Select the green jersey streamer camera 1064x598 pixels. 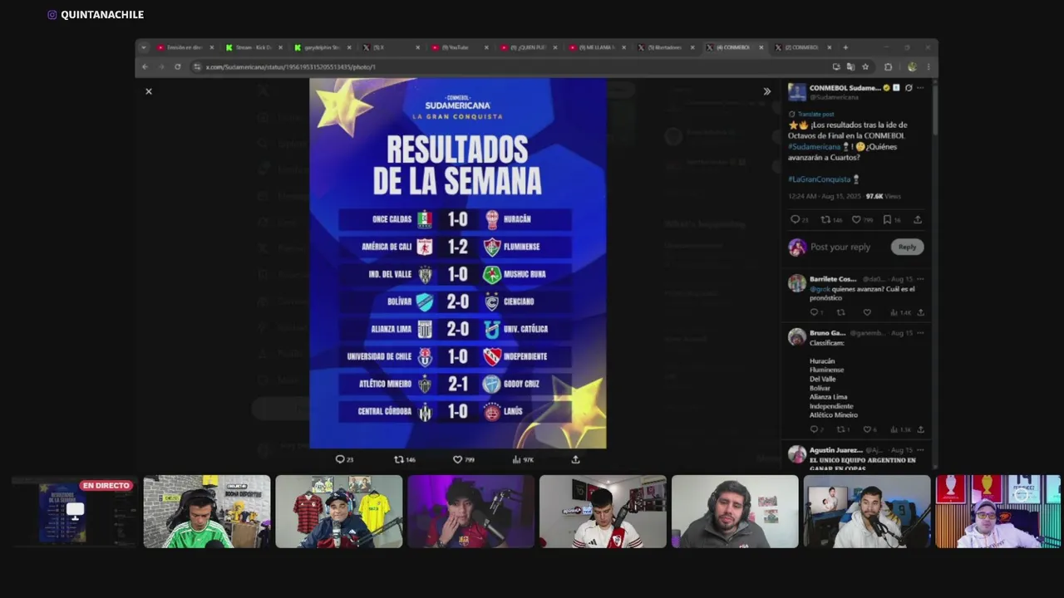(x=207, y=512)
